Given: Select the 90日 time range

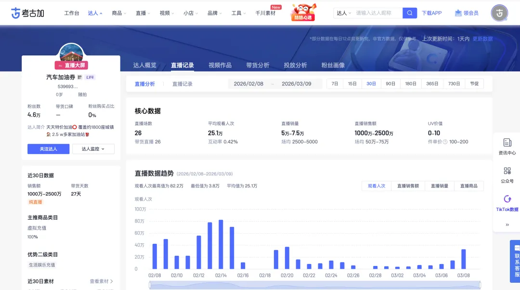Looking at the screenshot, I should pyautogui.click(x=390, y=84).
